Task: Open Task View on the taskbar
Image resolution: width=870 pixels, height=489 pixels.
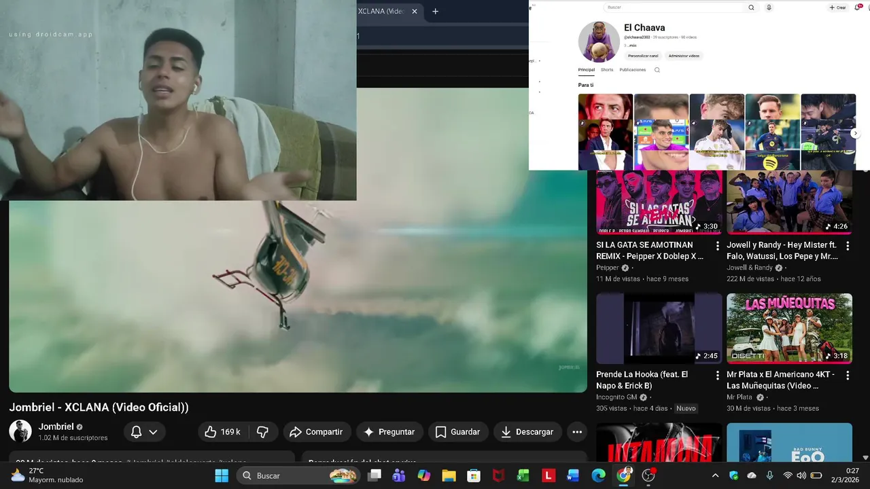Action: [374, 475]
